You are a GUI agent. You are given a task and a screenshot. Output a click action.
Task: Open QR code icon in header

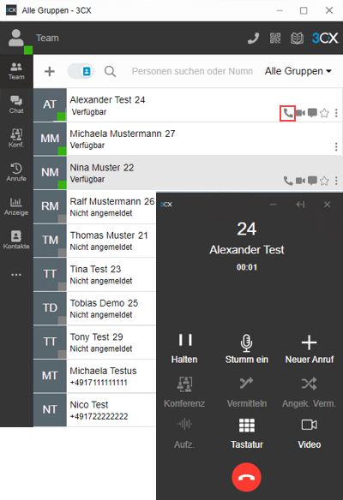click(x=275, y=39)
